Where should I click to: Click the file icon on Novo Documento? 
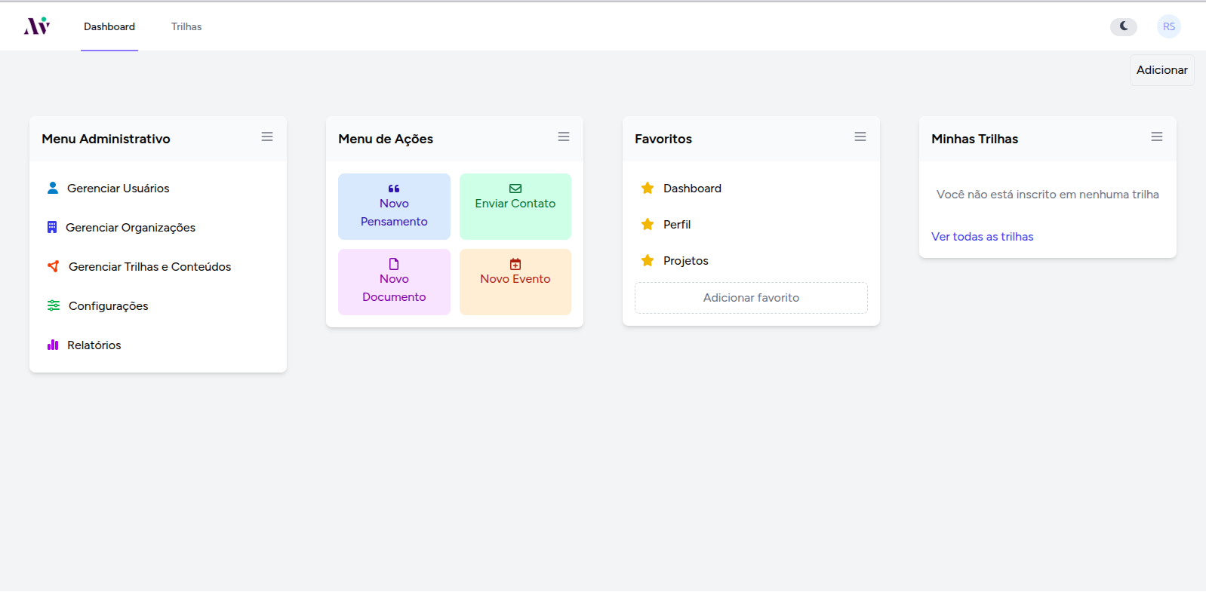pos(394,264)
